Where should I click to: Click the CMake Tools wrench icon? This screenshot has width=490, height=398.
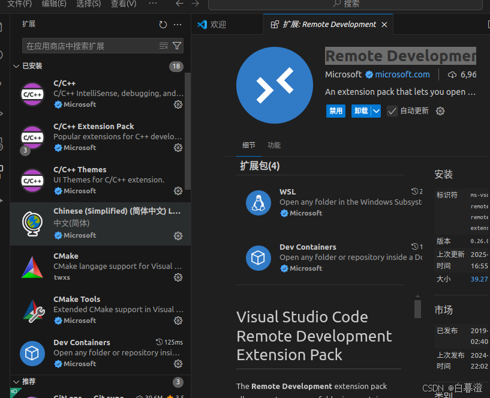[34, 311]
